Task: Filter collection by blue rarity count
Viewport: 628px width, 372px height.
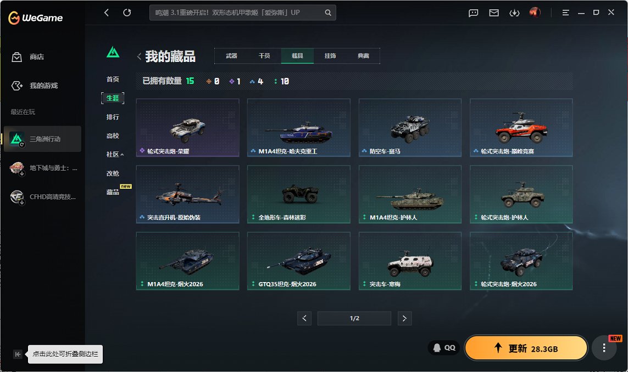Action: [x=256, y=81]
